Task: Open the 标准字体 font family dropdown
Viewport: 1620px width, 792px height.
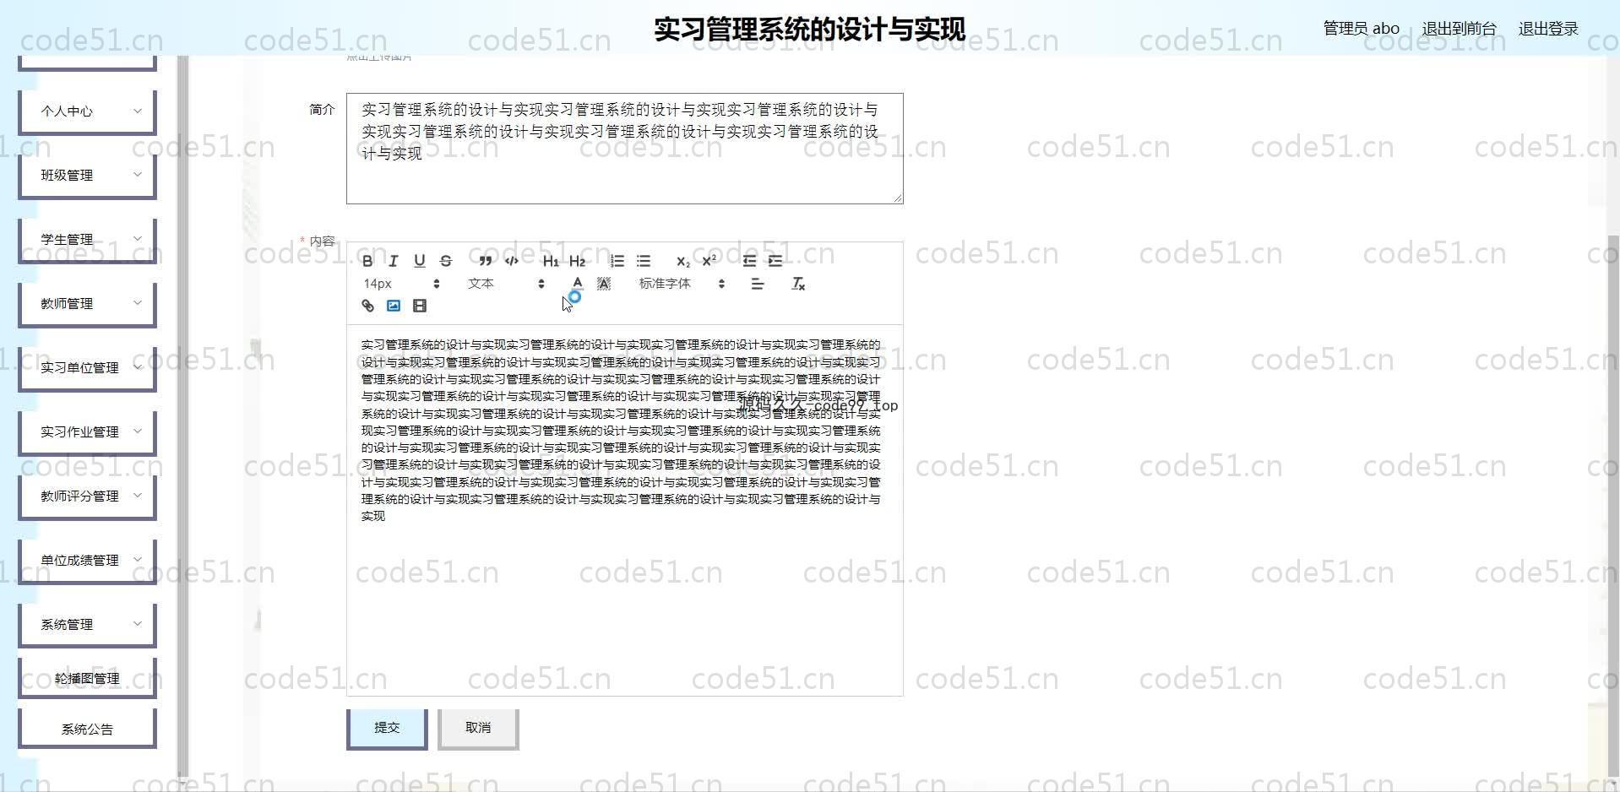Action: (682, 284)
